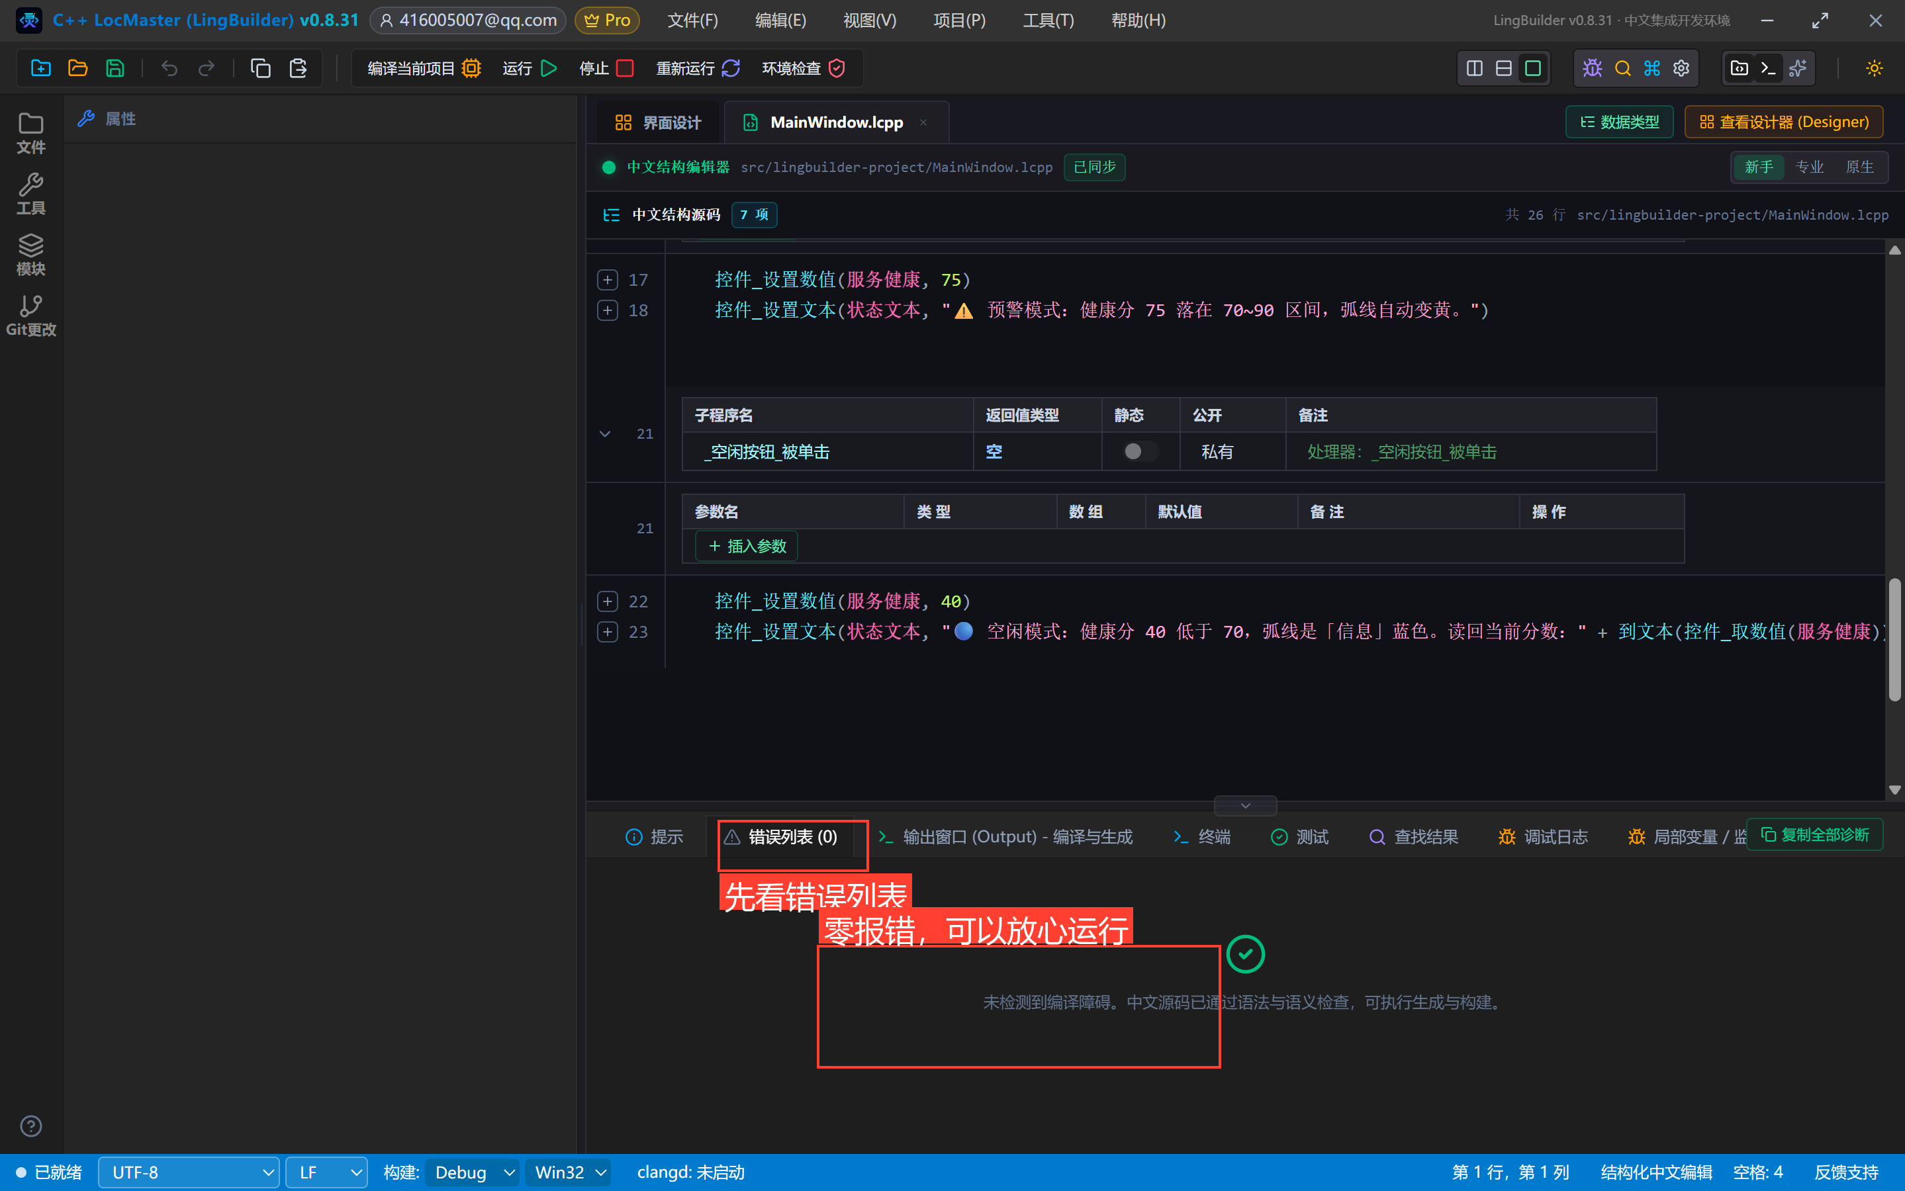This screenshot has height=1191, width=1905.
Task: Click the command key shortcut icon
Action: coord(1652,69)
